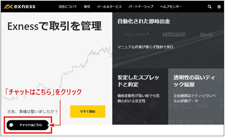Click the さあ、準備は整いましたか？ text
225x137 pixels.
click(32, 111)
